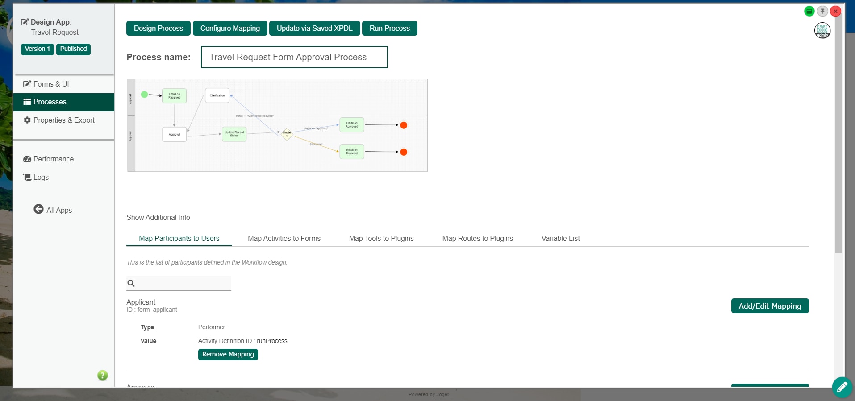Click the Process name text field

tap(294, 57)
